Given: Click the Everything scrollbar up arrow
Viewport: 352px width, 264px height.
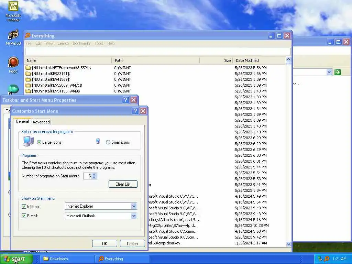Looking at the screenshot, I should coord(288,59).
